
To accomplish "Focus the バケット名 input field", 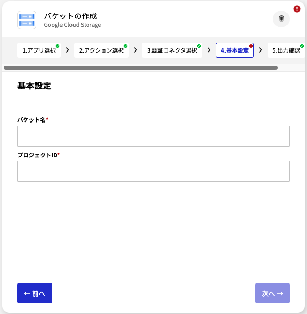I will click(x=153, y=136).
